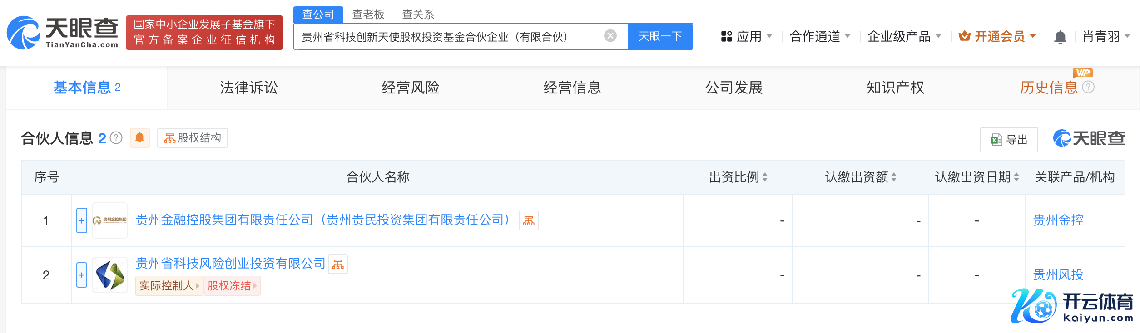
Task: Switch to the 法律诉讼 tab
Action: click(x=248, y=88)
